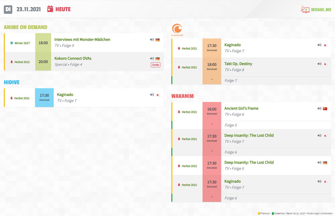Click the Japan flag for Deep Insanity Folge 7
This screenshot has width=335, height=216.
pyautogui.click(x=325, y=136)
